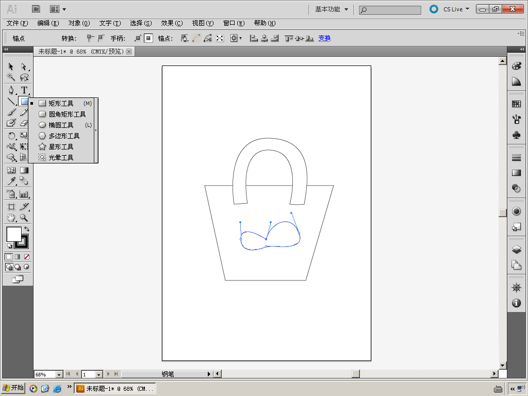The image size is (528, 396).
Task: Select the Lasso tool
Action: [24, 77]
